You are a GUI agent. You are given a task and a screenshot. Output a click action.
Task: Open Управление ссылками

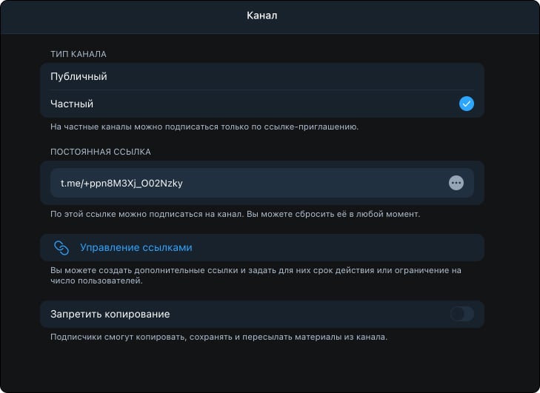(262, 247)
